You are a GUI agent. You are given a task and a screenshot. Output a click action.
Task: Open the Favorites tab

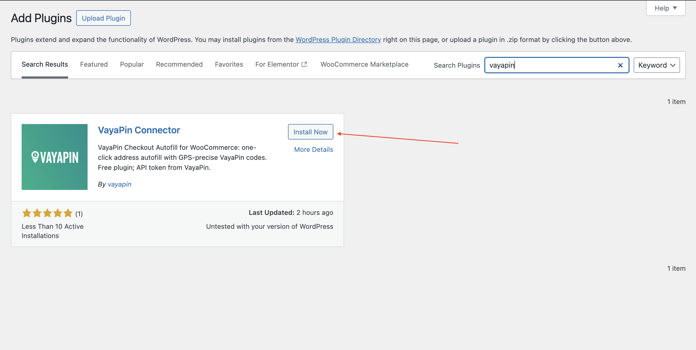coord(229,65)
